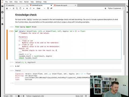129x97 pixels.
Task: Click the notebook vertical scrollbar
Action: [x=124, y=32]
